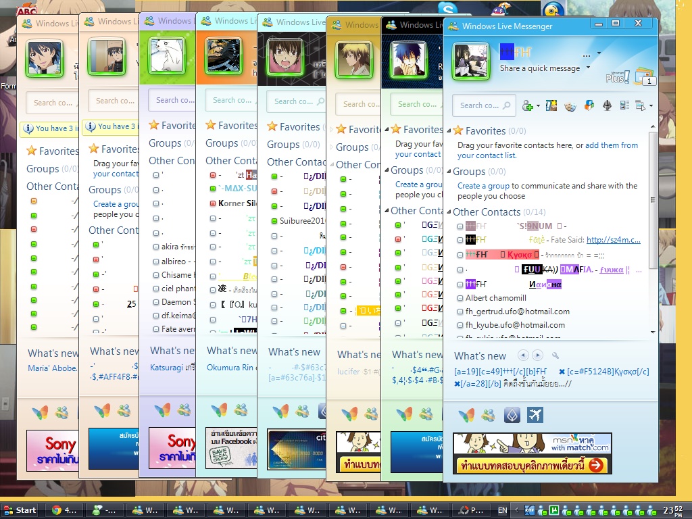Open the Chrome taskbar button

pyautogui.click(x=64, y=510)
